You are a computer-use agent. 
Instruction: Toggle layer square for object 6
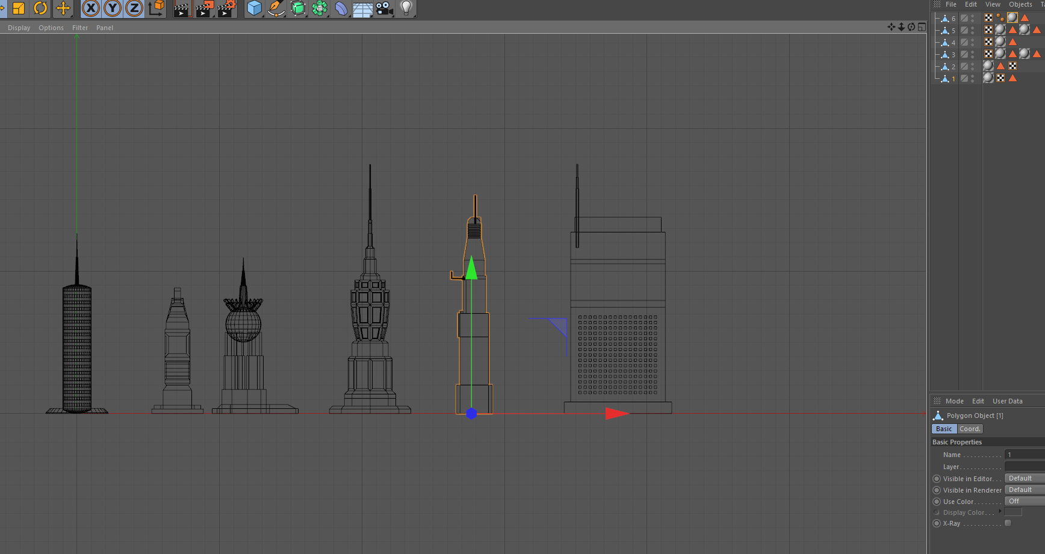[x=964, y=19]
